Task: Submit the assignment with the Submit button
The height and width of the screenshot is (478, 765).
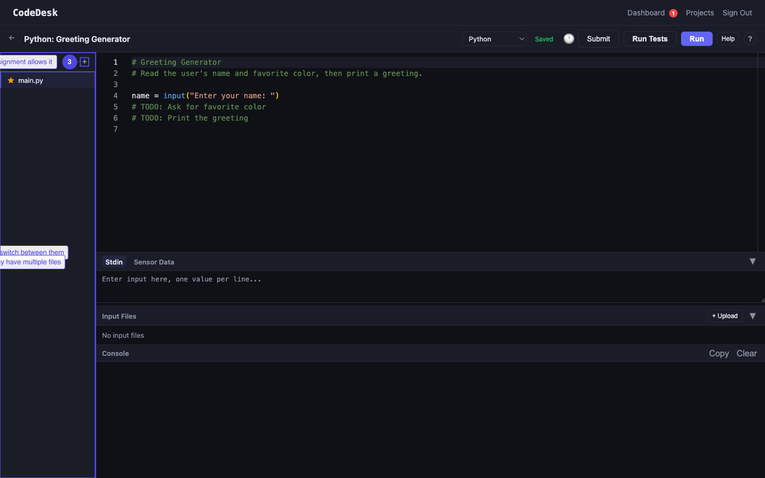Action: point(598,39)
